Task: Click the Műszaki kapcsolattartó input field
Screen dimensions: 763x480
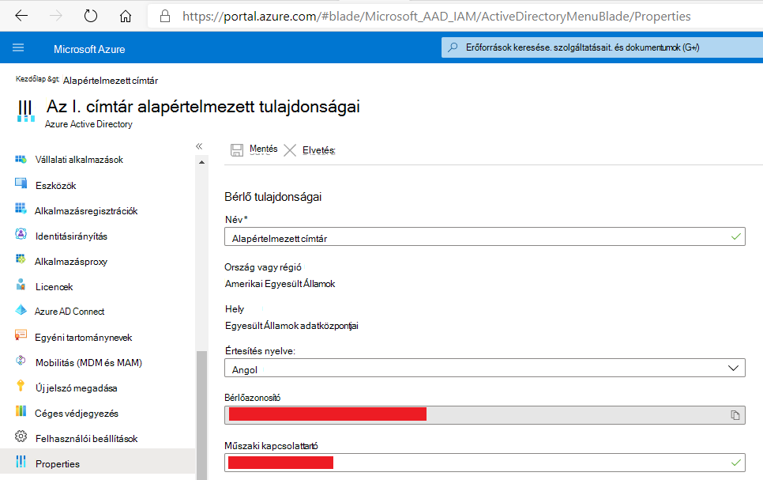Action: point(485,463)
